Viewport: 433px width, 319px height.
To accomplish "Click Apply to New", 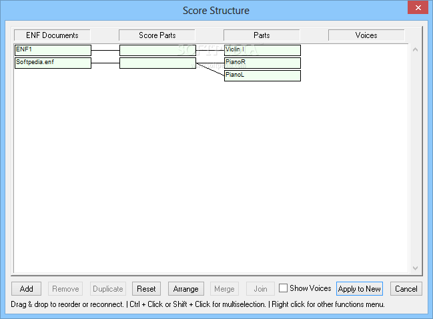I will (x=359, y=288).
